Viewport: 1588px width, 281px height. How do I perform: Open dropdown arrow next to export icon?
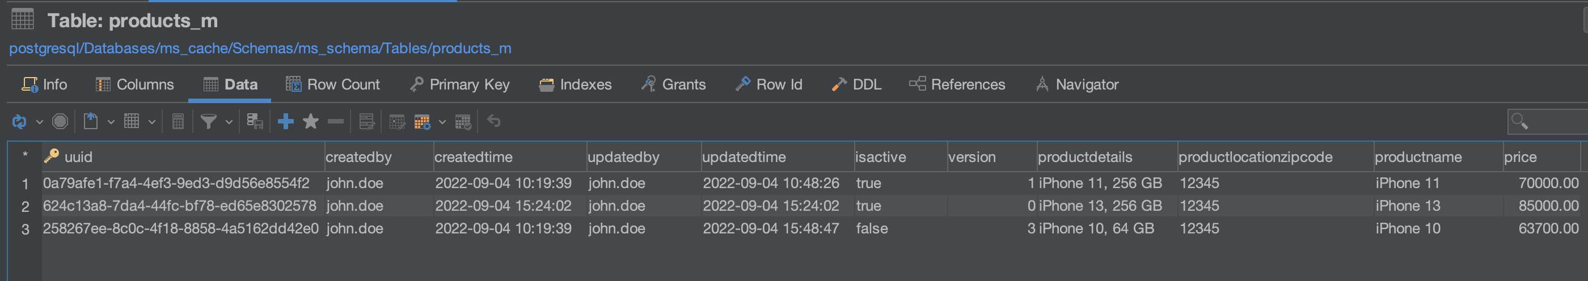(x=111, y=122)
